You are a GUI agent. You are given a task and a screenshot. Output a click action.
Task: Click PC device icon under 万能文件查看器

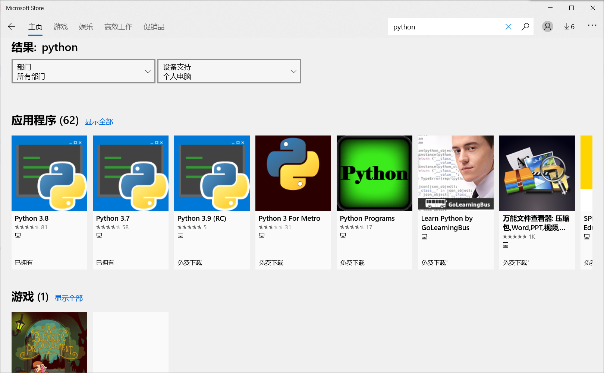point(506,245)
